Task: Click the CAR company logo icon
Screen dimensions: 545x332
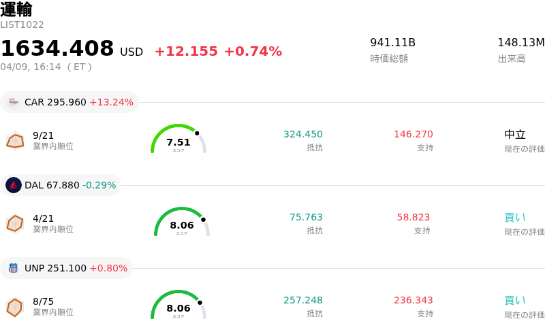Action: tap(14, 102)
